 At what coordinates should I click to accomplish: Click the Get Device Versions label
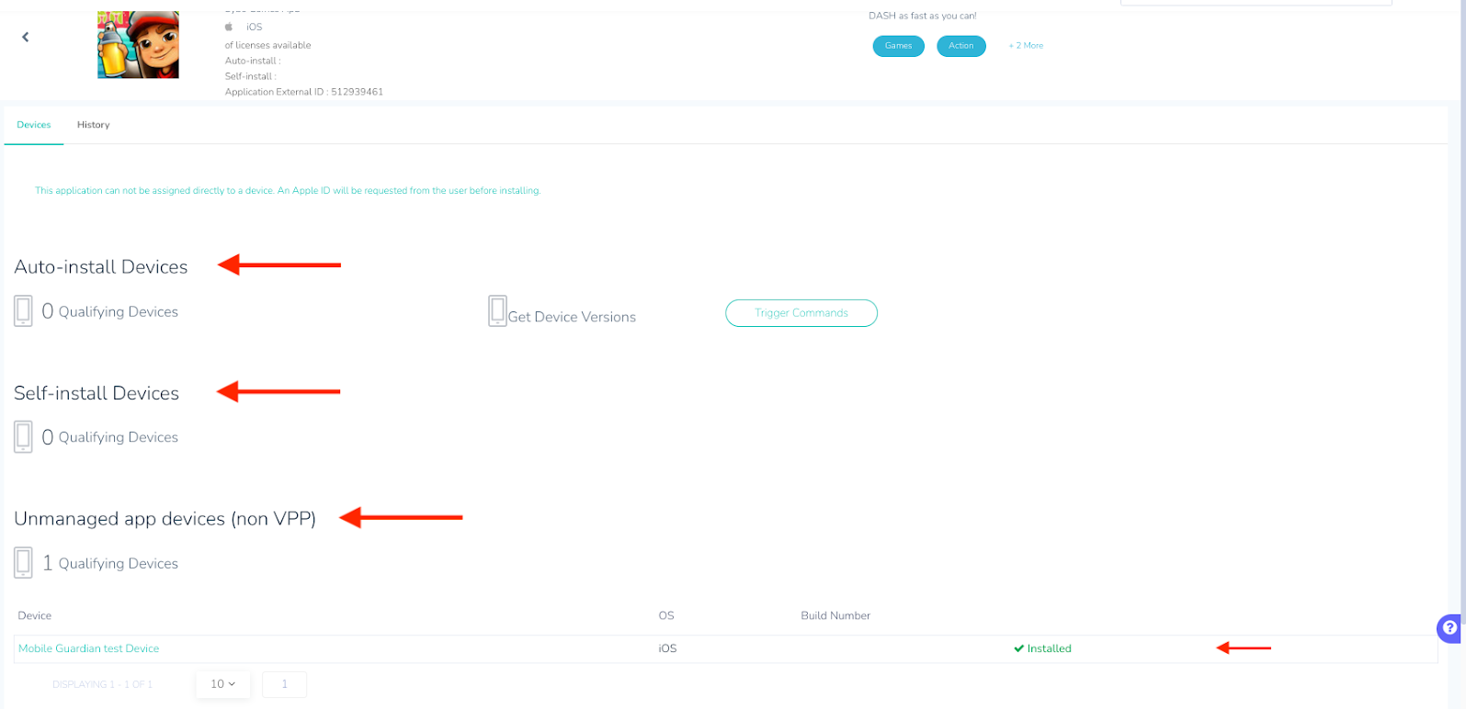pyautogui.click(x=572, y=317)
